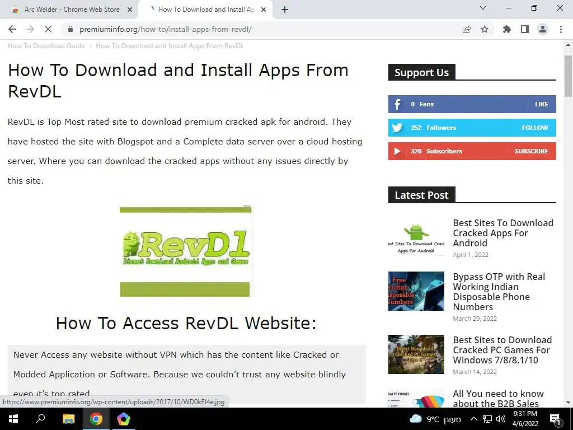The width and height of the screenshot is (573, 430).
Task: Open the colorful pentagon app on taskbar
Action: click(x=124, y=419)
